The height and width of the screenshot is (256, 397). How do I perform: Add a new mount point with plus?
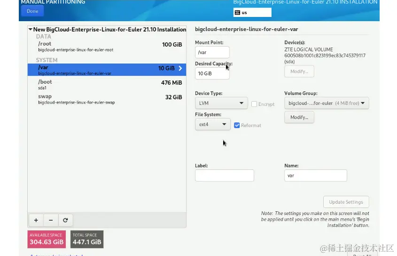point(36,220)
